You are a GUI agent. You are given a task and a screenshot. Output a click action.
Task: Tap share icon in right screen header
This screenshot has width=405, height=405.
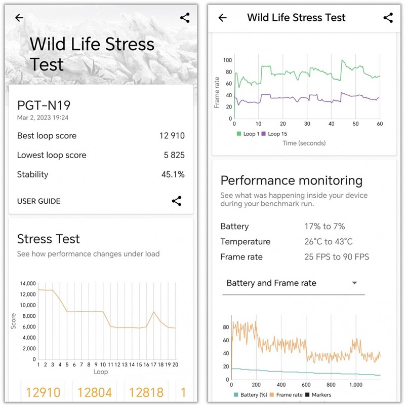click(x=388, y=18)
